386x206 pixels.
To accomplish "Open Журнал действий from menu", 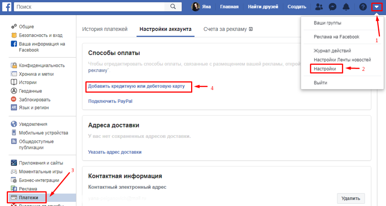I will 332,51.
